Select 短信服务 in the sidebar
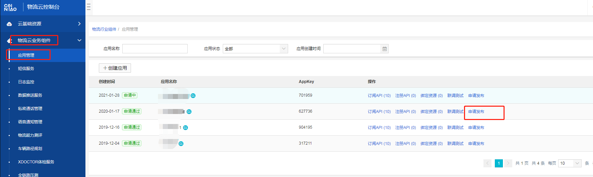Screen dimensions: 593x177 [26, 69]
